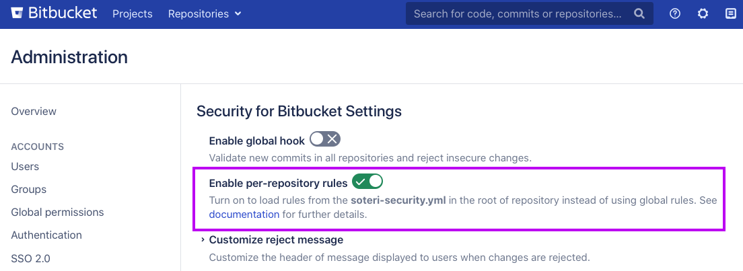Open the help question mark icon

pyautogui.click(x=675, y=13)
